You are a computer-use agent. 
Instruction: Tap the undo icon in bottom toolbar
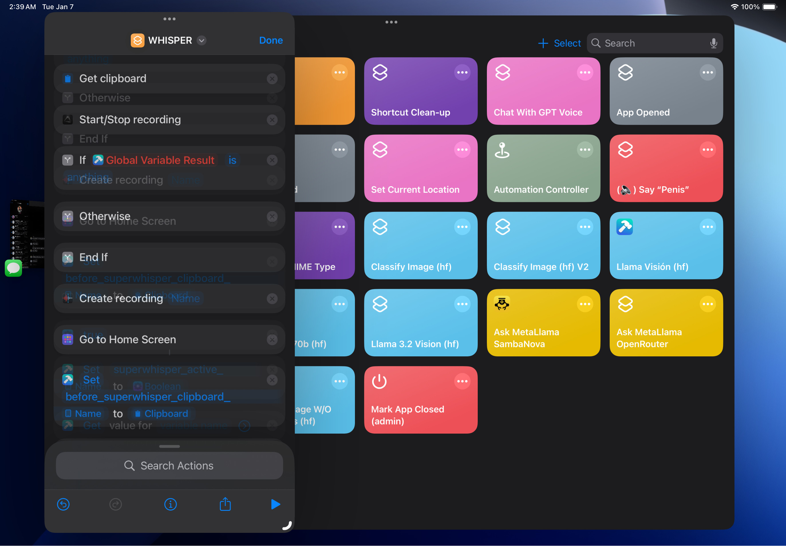[63, 504]
